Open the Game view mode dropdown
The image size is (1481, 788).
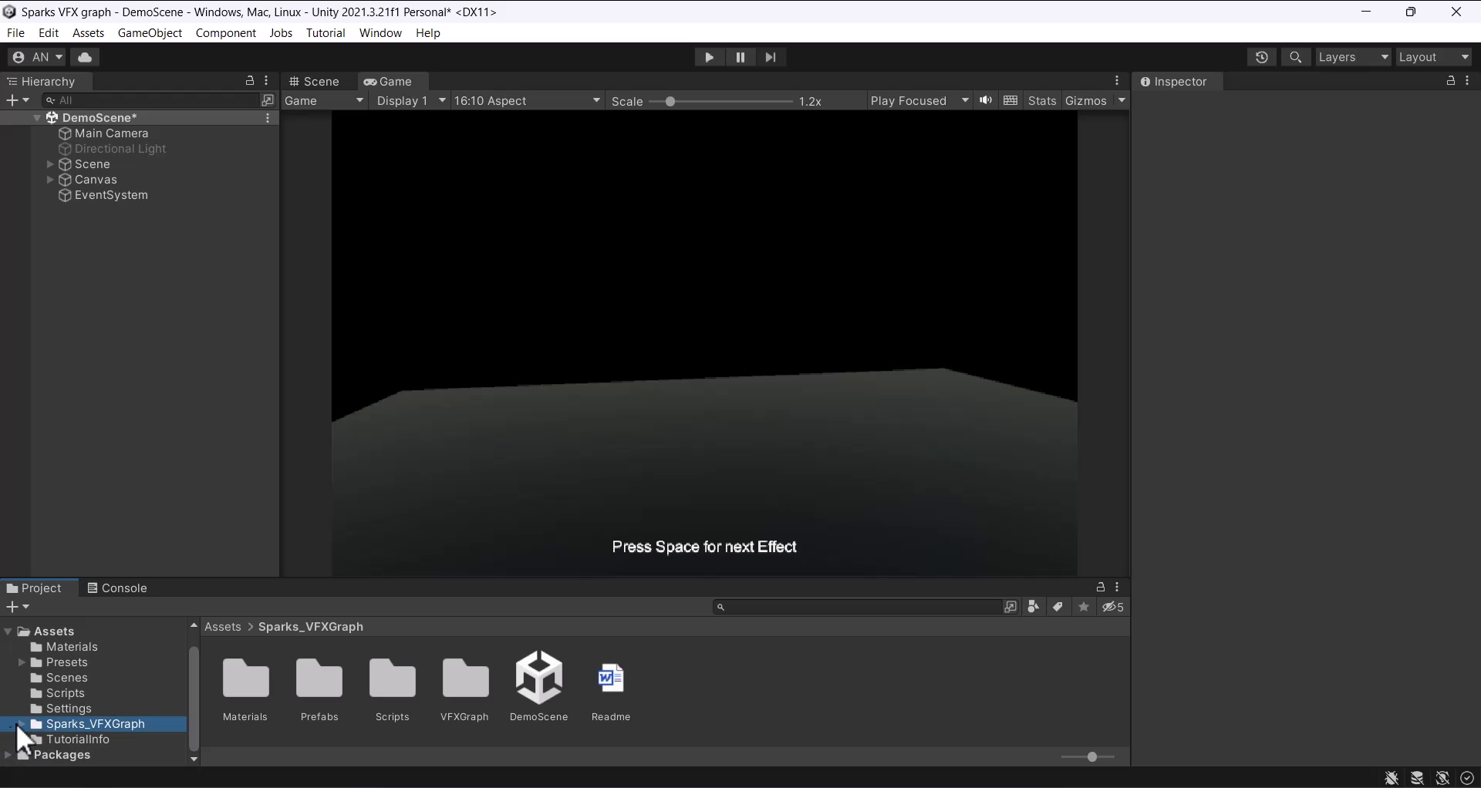[324, 101]
